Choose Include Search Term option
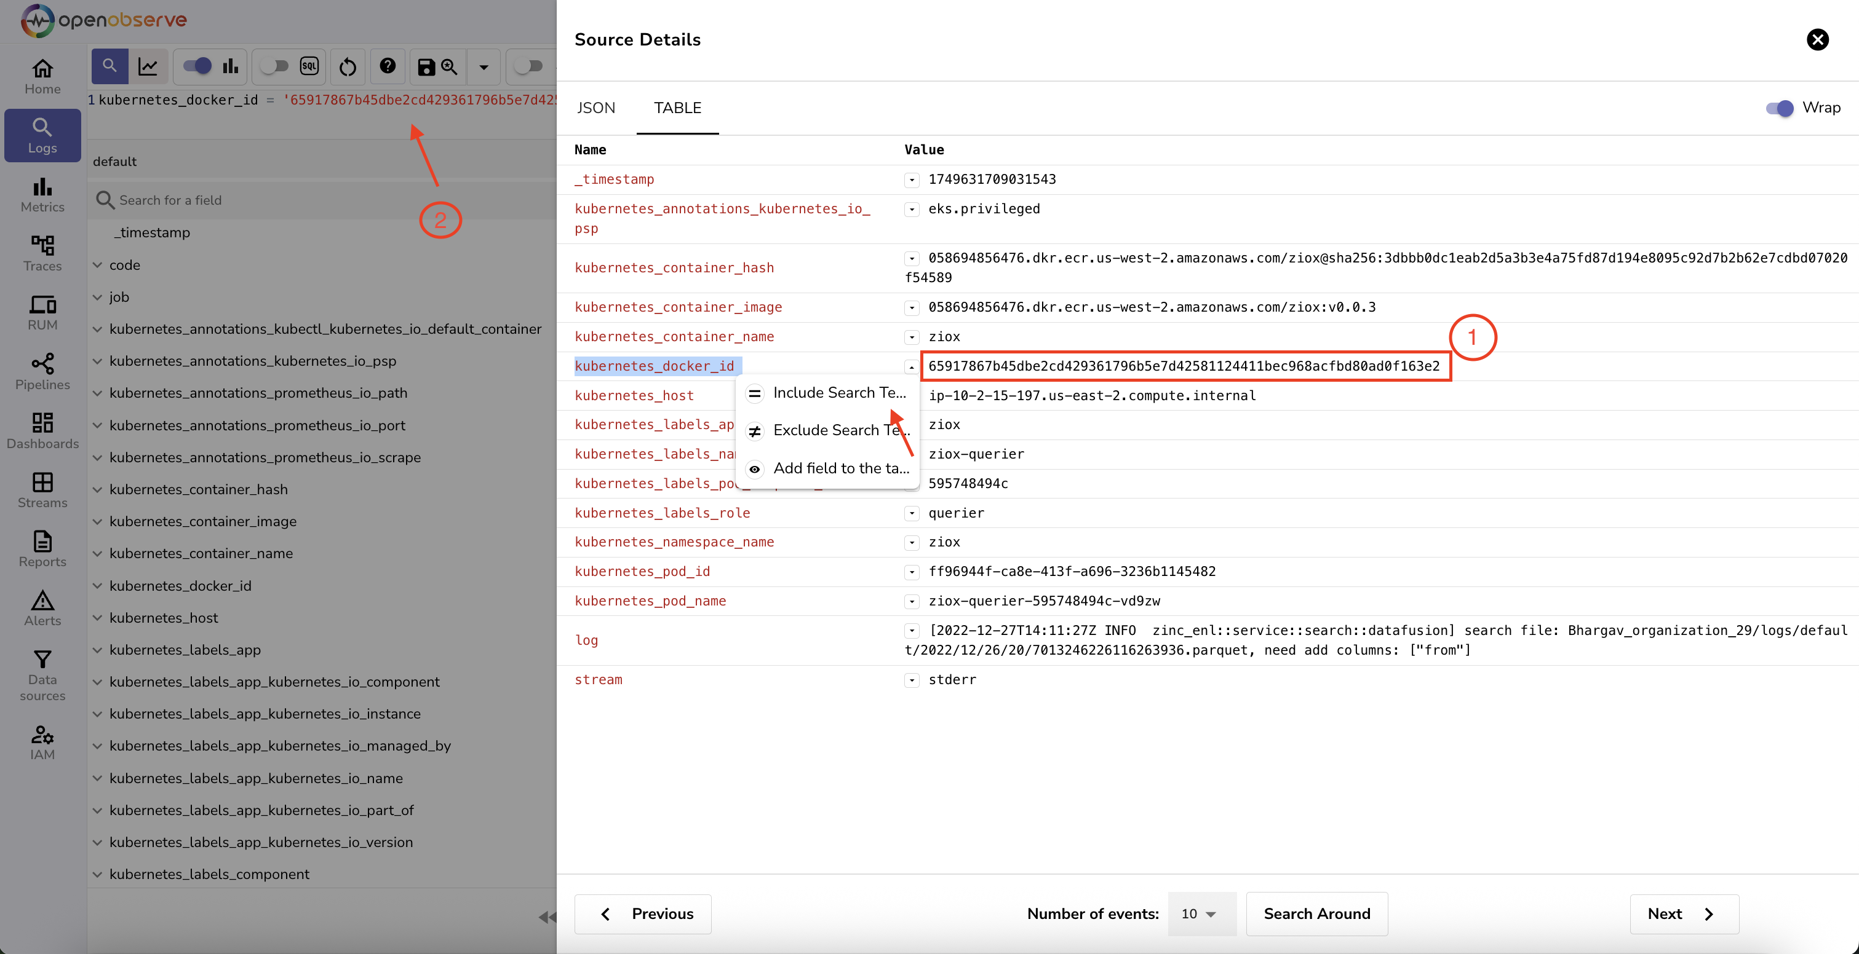Screen dimensions: 1859x954 [x=828, y=392]
